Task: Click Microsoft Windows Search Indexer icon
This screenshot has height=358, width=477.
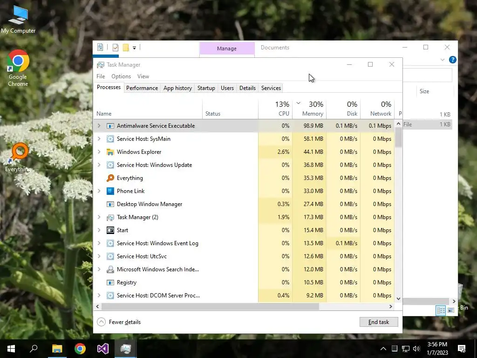Action: point(110,269)
